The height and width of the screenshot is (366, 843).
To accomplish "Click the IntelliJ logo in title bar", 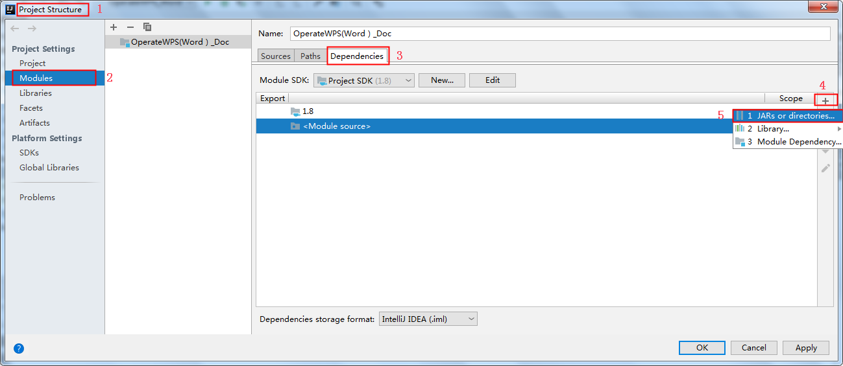I will point(10,10).
